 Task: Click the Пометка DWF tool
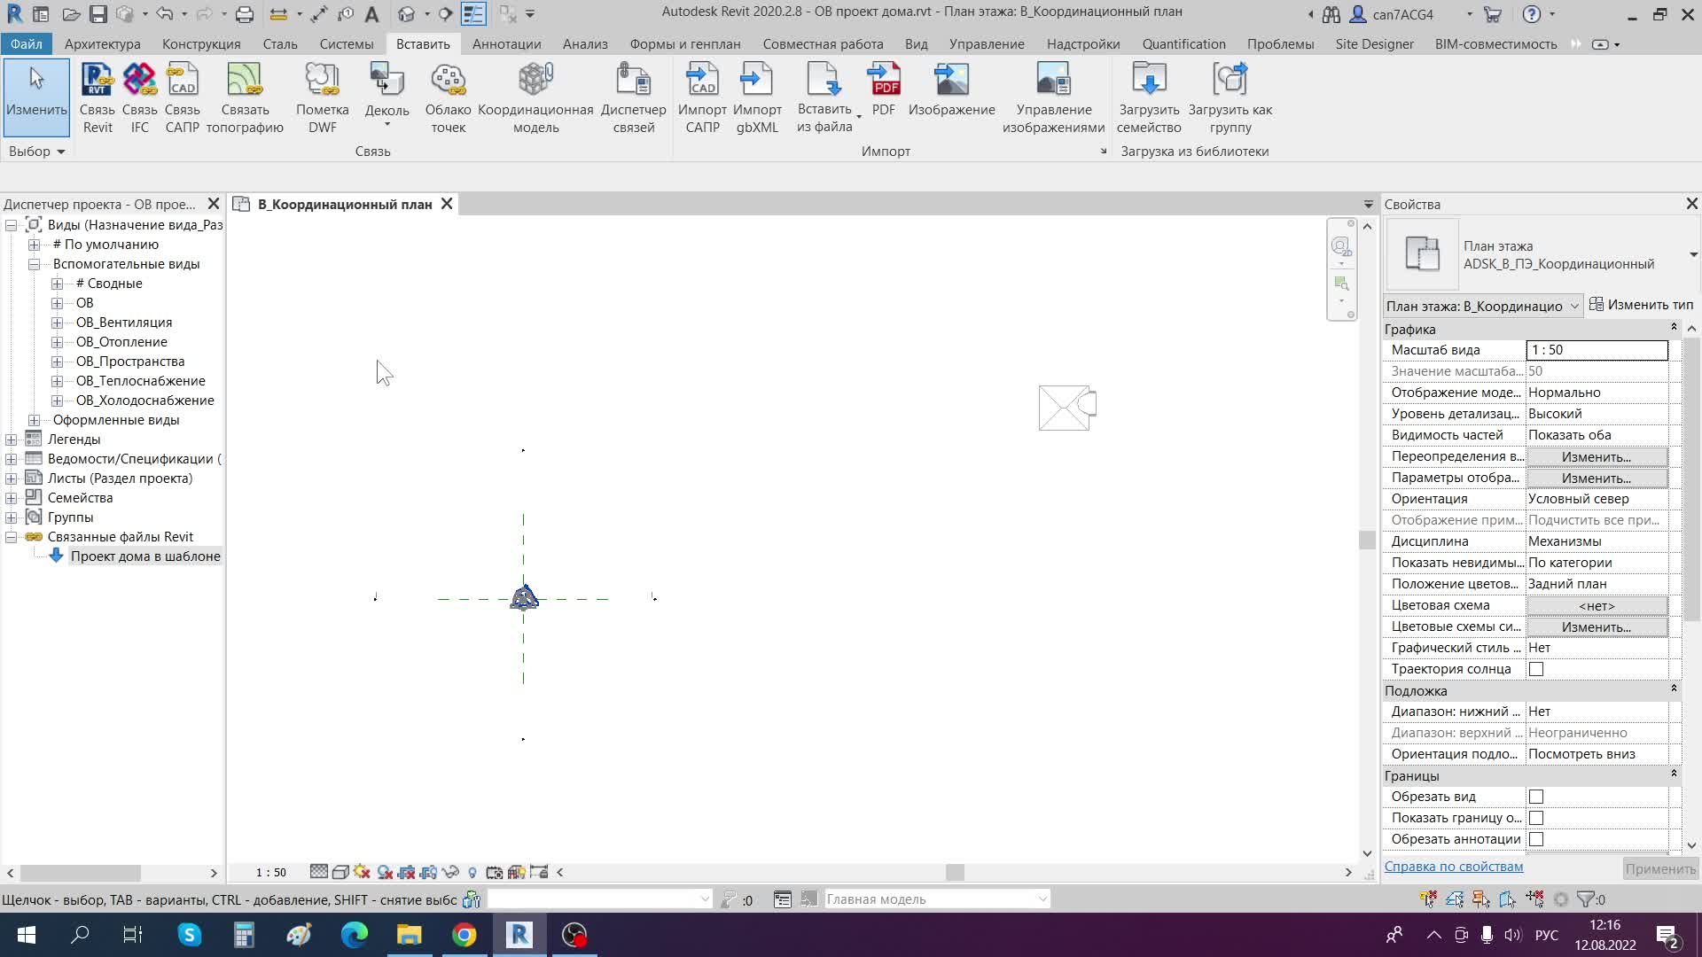322,98
